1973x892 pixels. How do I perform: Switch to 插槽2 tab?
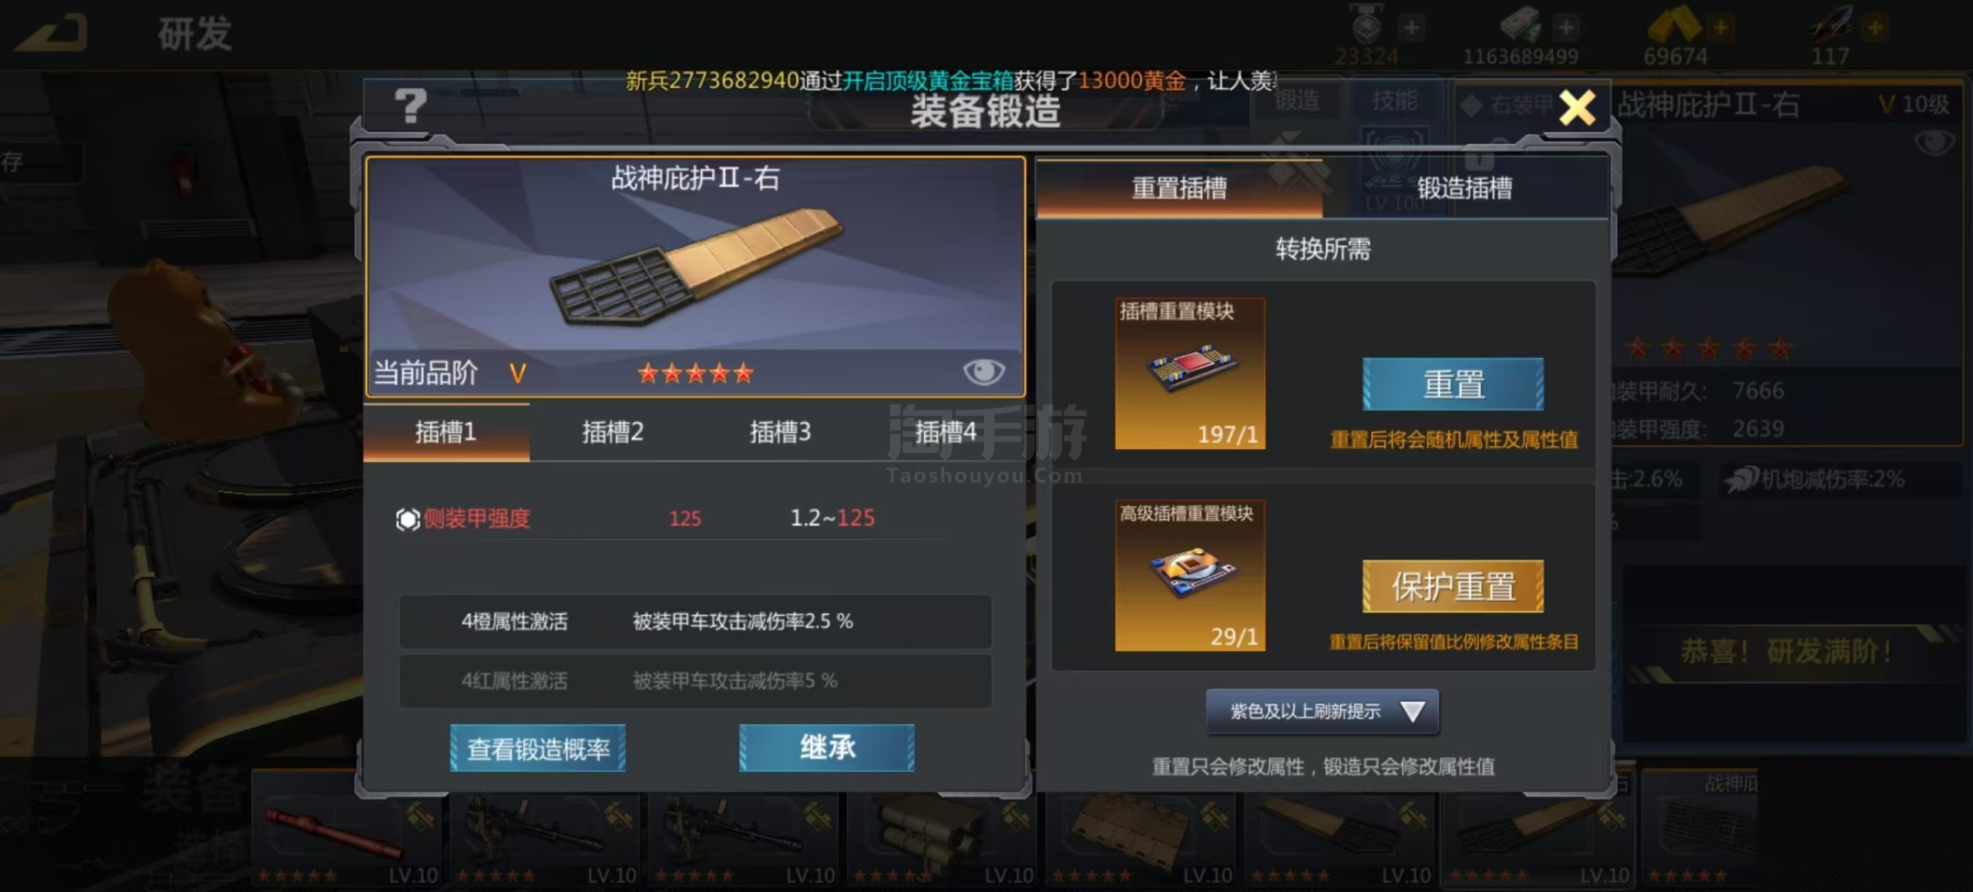click(613, 432)
